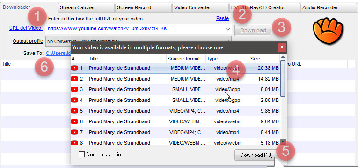The width and height of the screenshot is (358, 168).
Task: Click MEDIUM VIDE... source format in row 1
Action: 188,68
